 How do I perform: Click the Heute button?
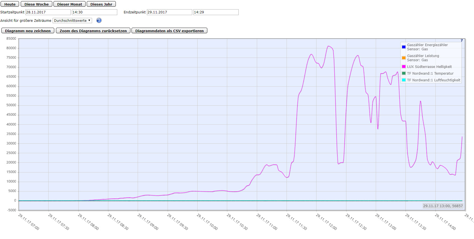click(10, 4)
